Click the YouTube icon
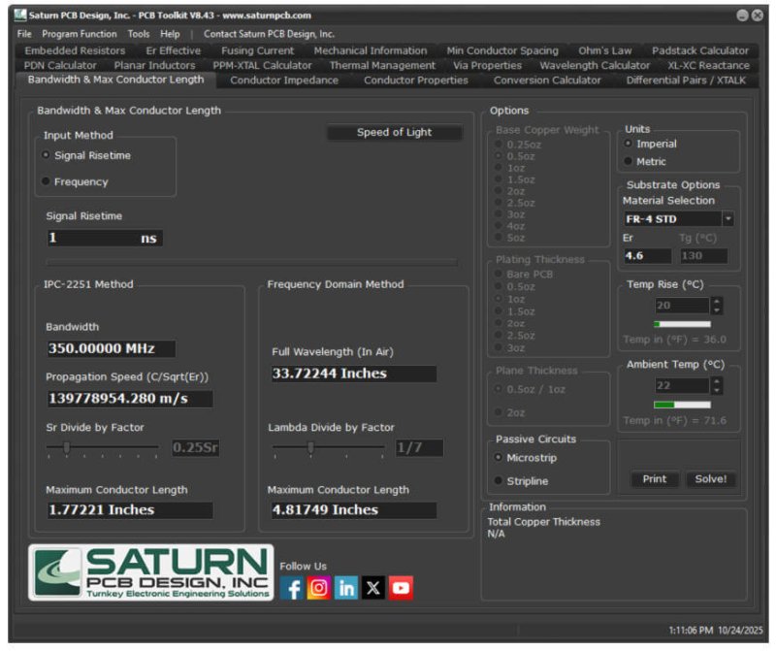The height and width of the screenshot is (651, 776). click(401, 588)
